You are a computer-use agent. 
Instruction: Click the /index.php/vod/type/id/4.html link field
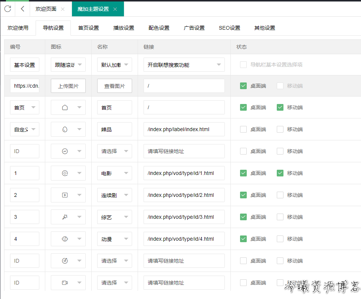coord(184,239)
